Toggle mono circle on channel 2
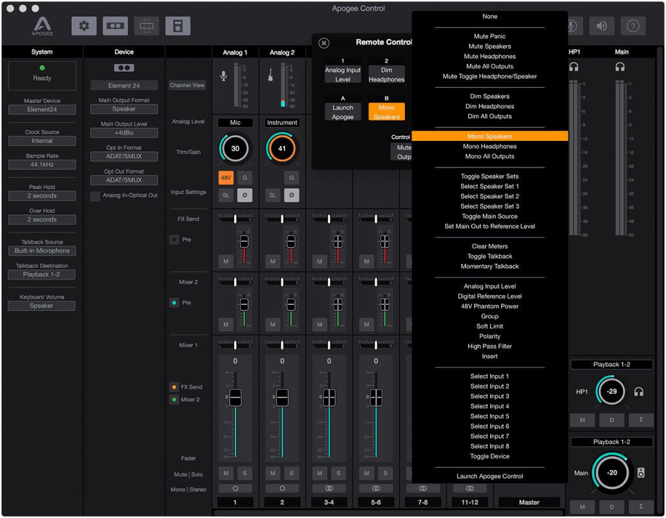The height and width of the screenshot is (518, 666). coord(282,488)
